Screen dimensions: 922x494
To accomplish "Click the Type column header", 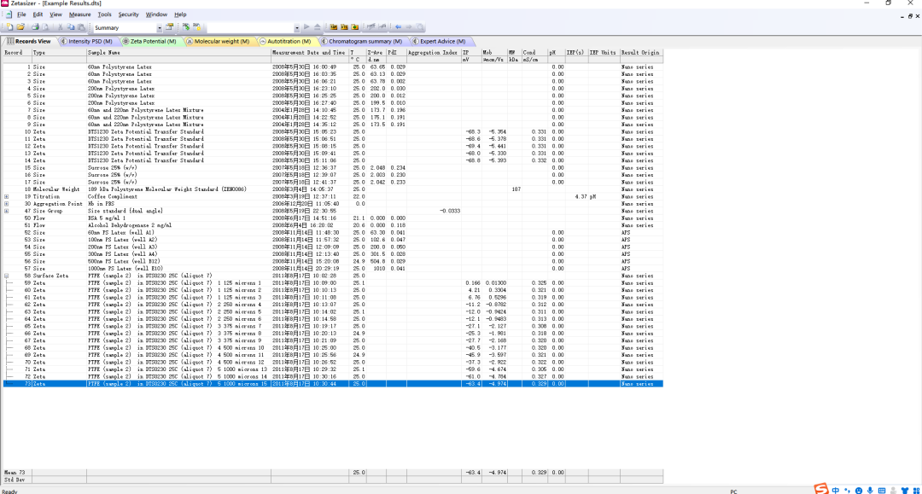I will point(60,52).
